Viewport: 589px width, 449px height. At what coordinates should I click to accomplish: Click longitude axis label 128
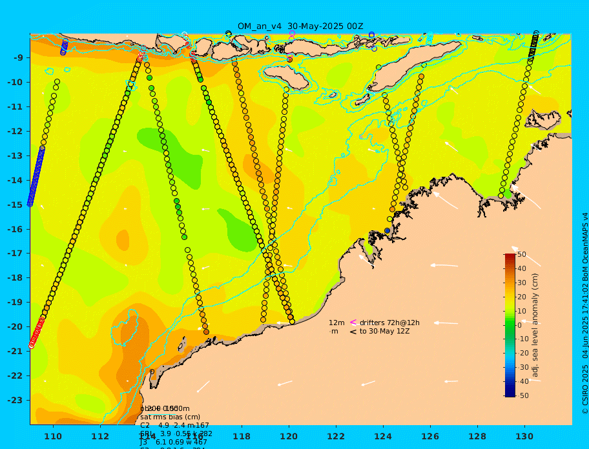pos(477,437)
